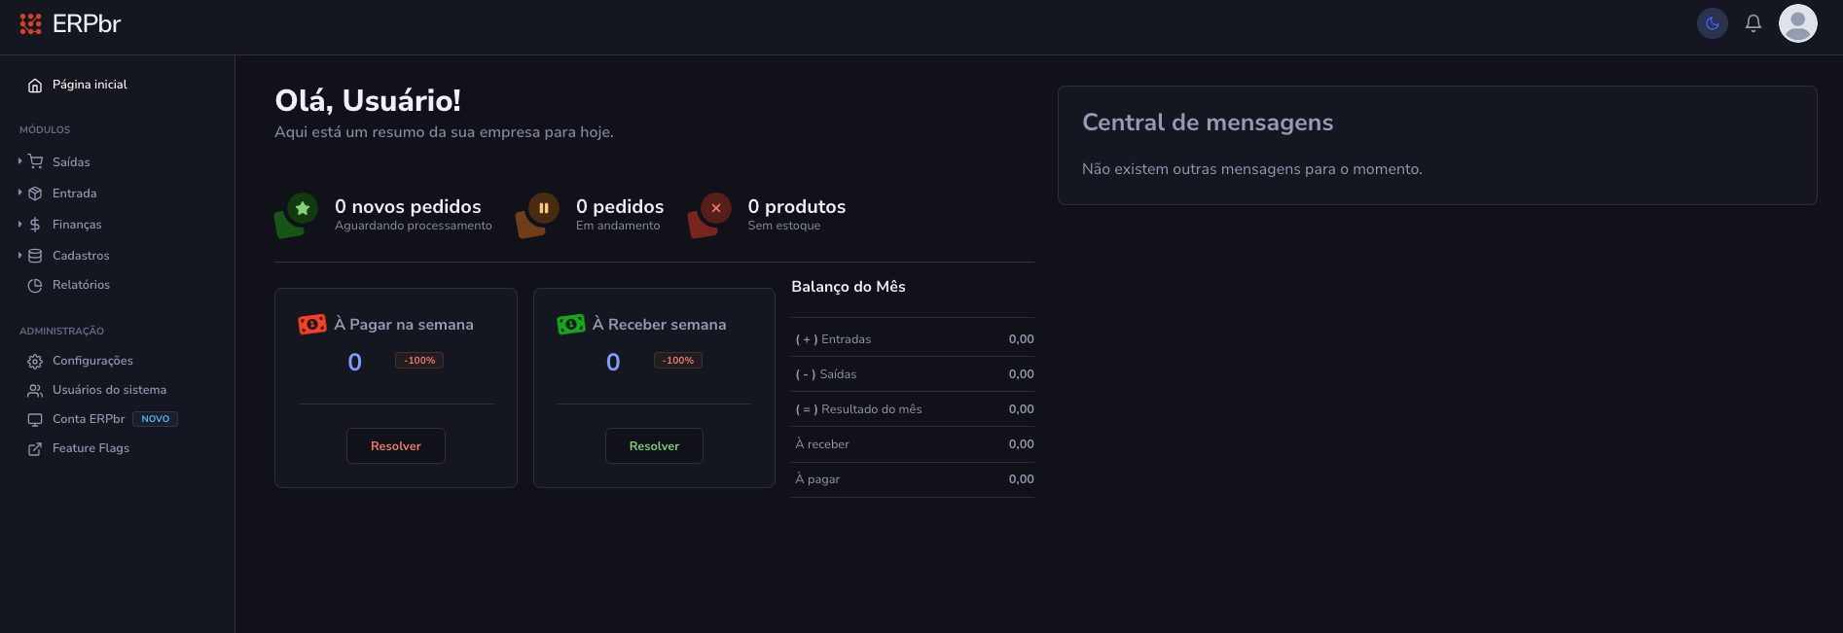Screen dimensions: 1843x633
Task: Click the red Resolver button
Action: pyautogui.click(x=396, y=446)
